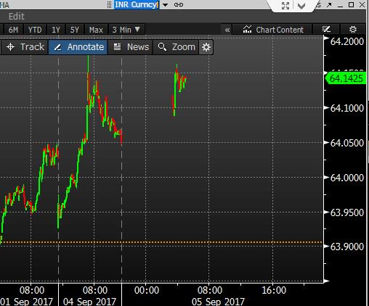Click the pop-out arrow icon in title bar

[329, 5]
